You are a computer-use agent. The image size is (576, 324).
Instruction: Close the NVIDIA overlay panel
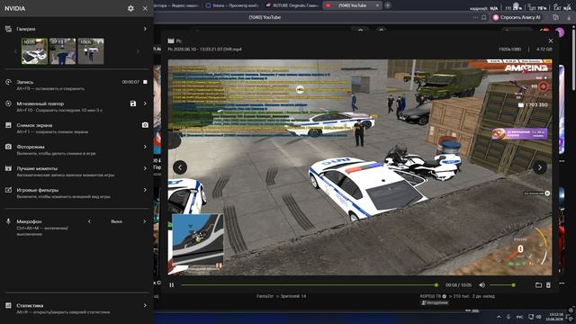[x=145, y=8]
